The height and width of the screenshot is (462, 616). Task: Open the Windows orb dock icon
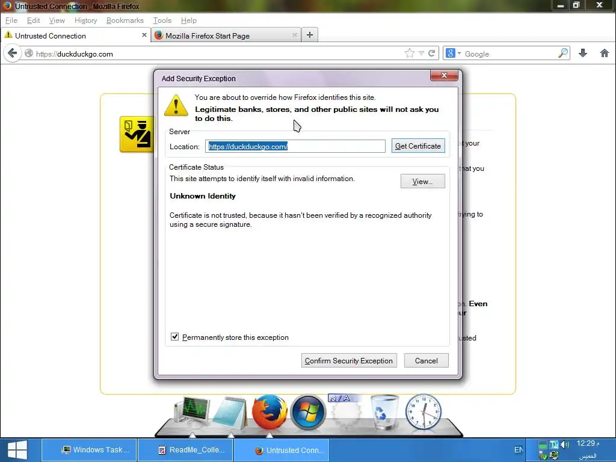point(308,412)
